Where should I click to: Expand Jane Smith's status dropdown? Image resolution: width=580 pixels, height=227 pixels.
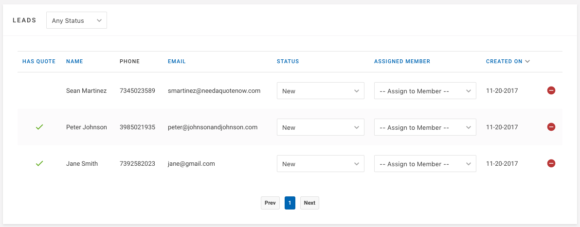(x=320, y=163)
